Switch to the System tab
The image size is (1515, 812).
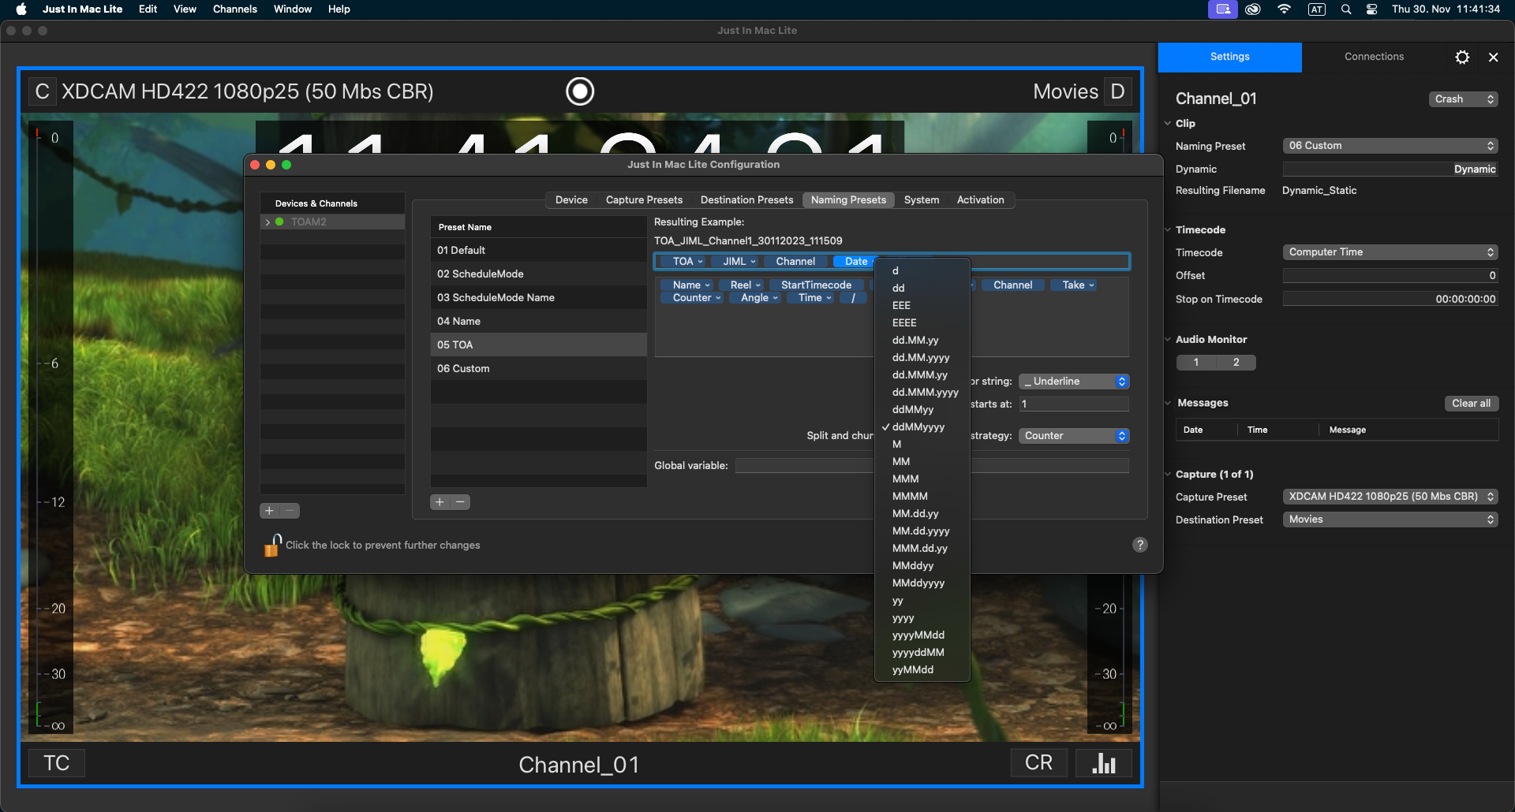(x=922, y=200)
